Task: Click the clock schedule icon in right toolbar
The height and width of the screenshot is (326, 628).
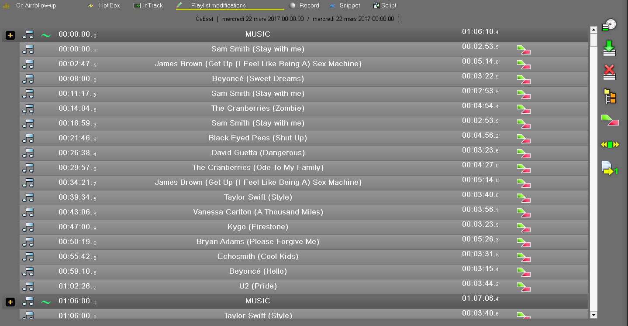Action: [x=609, y=25]
